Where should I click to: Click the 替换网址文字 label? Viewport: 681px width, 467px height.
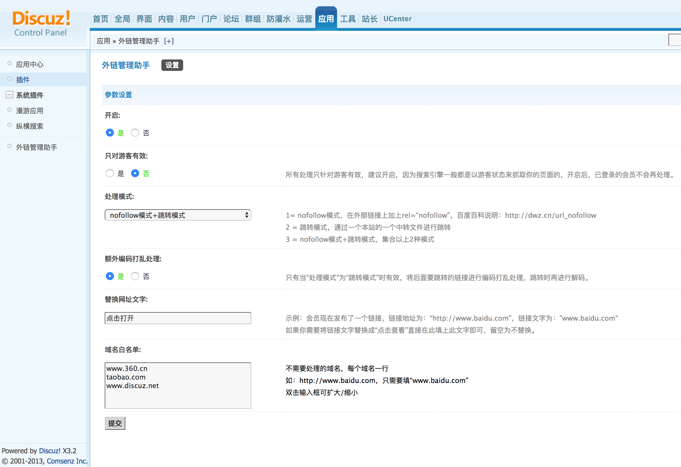pyautogui.click(x=126, y=300)
